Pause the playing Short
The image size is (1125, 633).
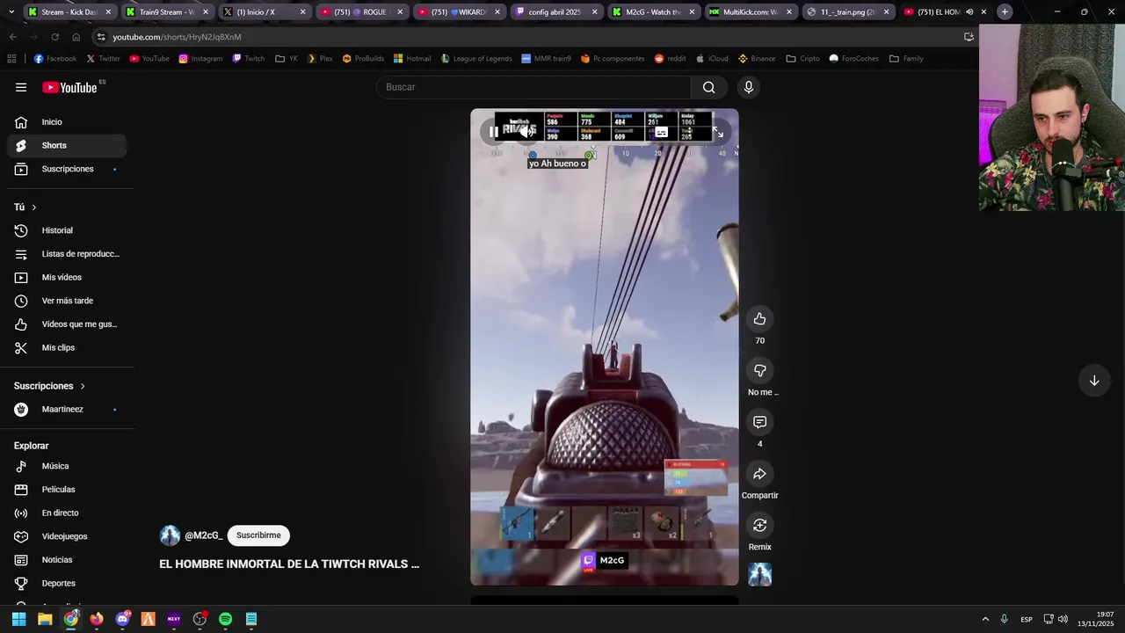494,132
